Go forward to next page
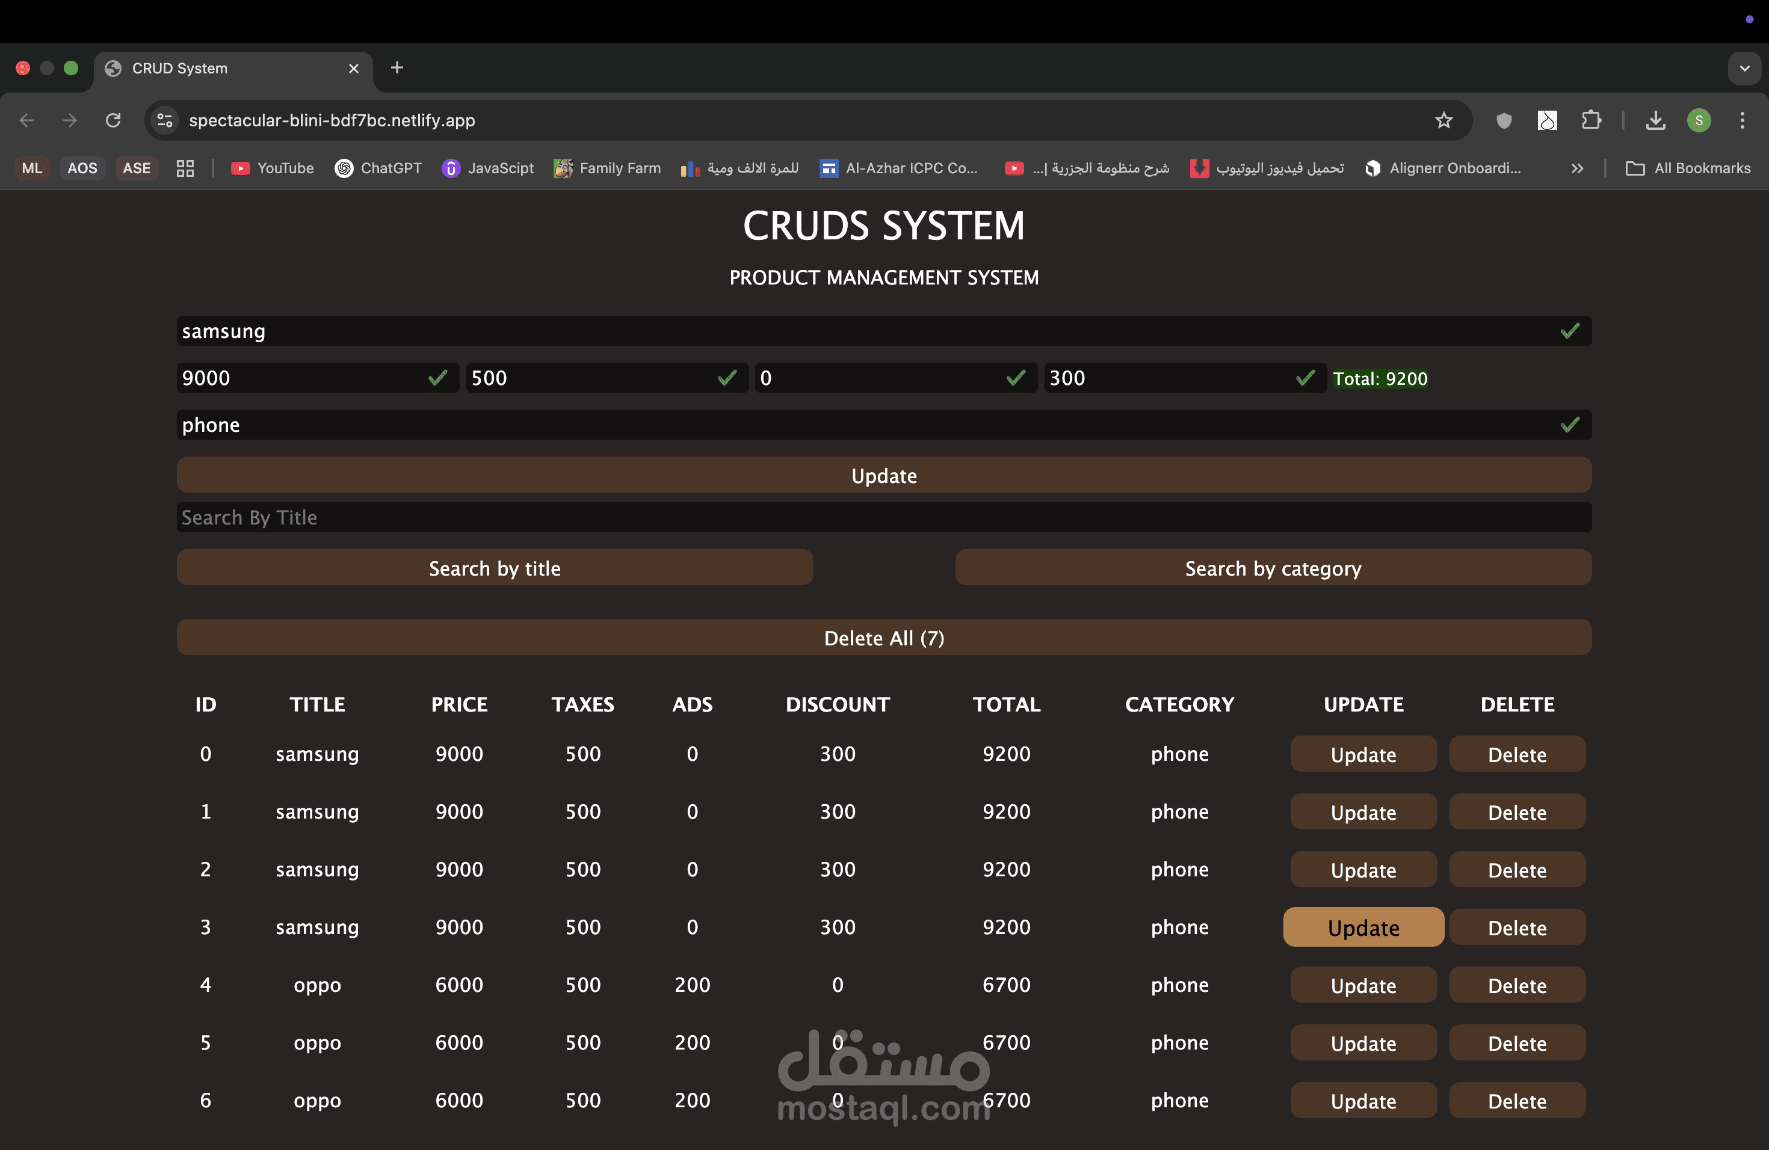The width and height of the screenshot is (1769, 1150). (70, 120)
